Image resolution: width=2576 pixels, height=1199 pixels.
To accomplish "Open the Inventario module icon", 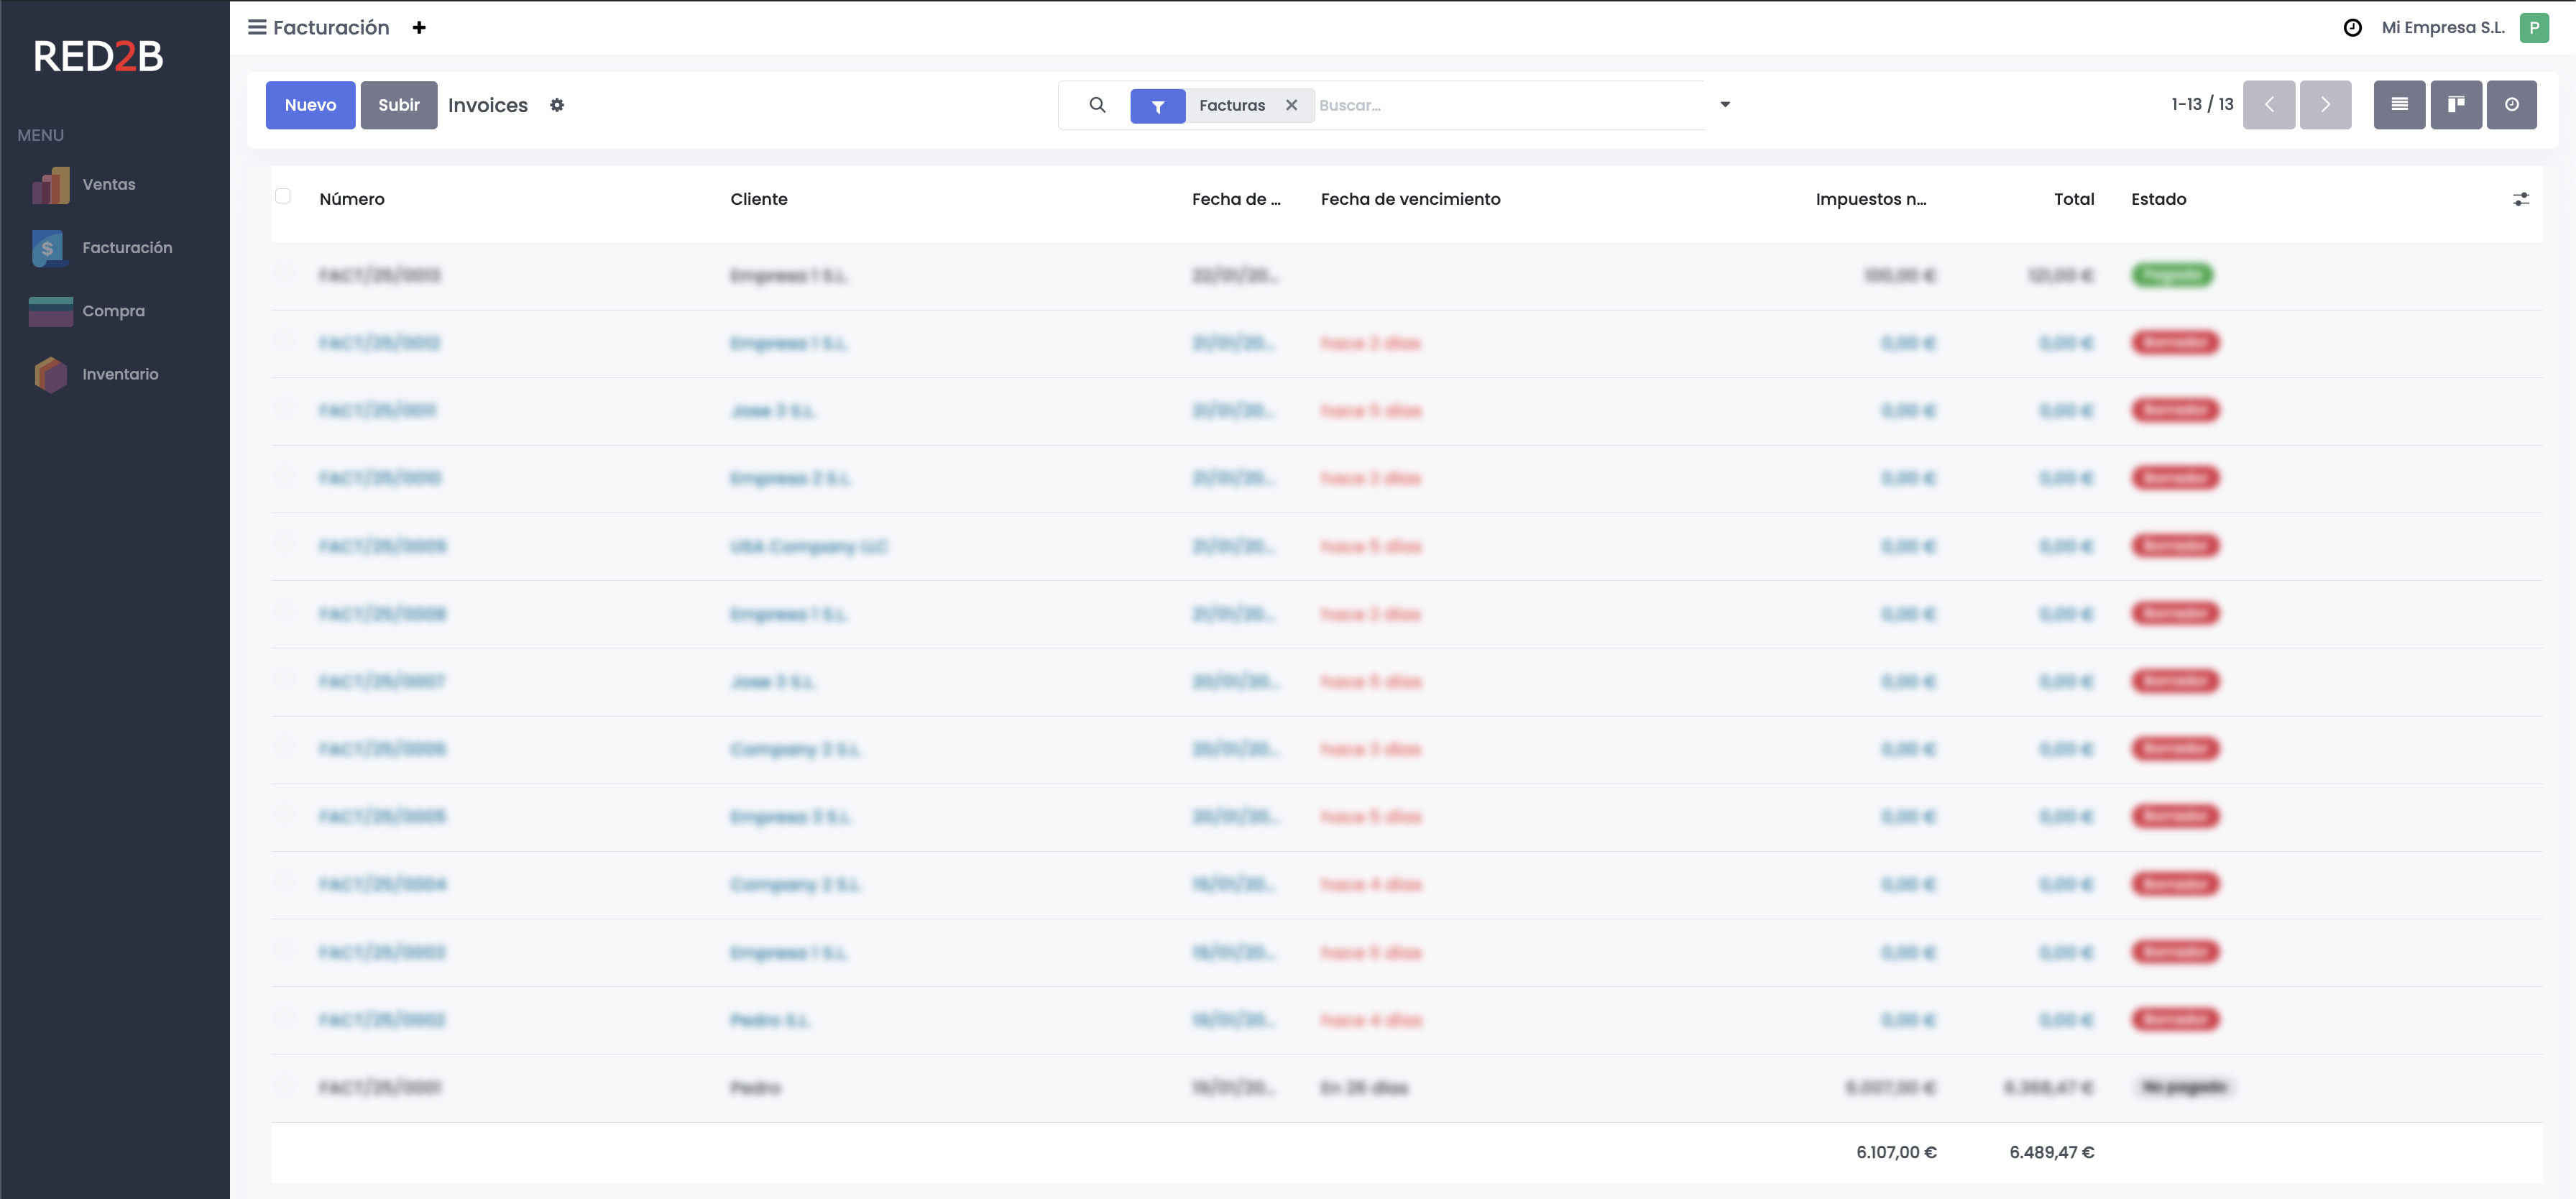I will click(50, 374).
